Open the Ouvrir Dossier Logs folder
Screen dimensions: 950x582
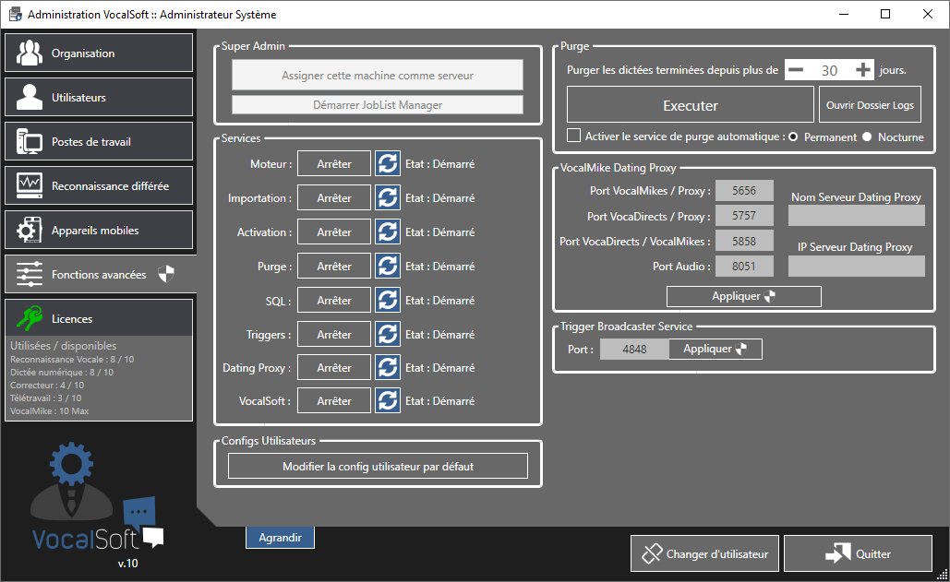870,104
